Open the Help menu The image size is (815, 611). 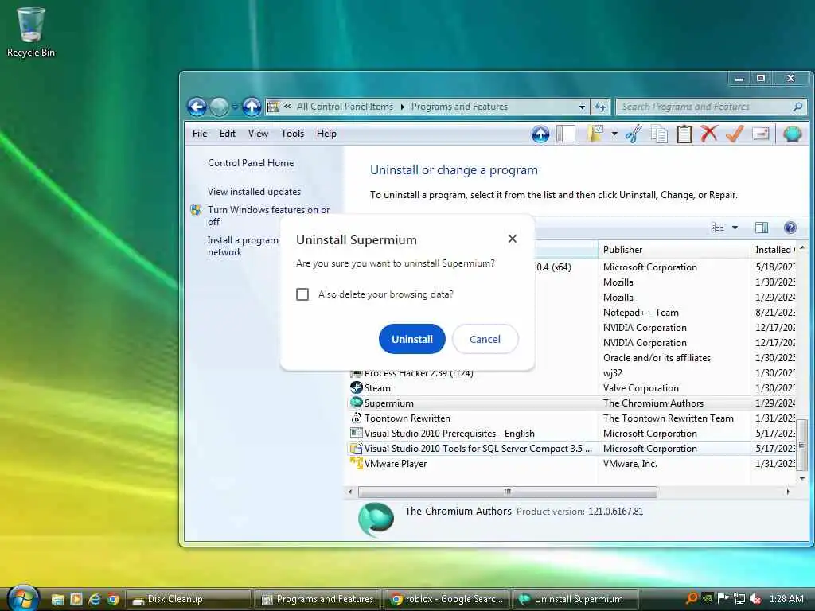(326, 134)
